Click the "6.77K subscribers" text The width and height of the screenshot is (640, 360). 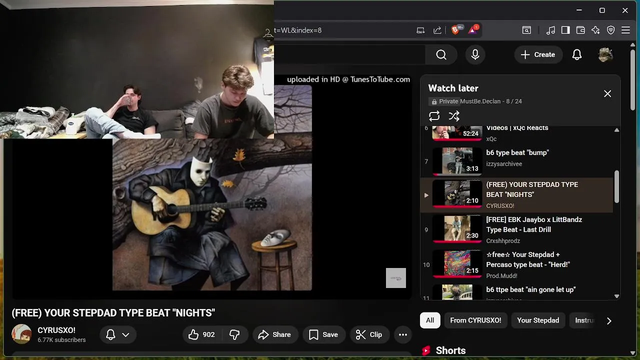pos(61,340)
